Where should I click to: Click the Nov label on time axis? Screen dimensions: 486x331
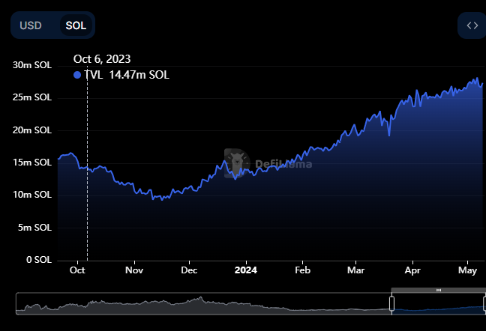pos(134,270)
